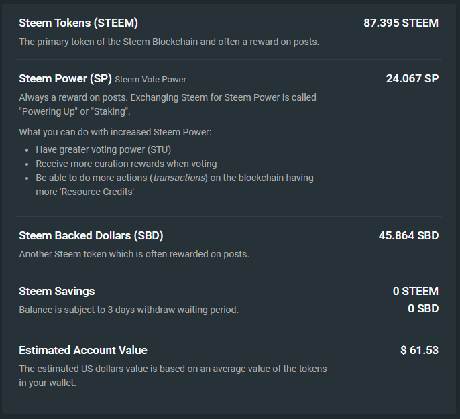This screenshot has width=460, height=419.
Task: Click the Steem Power (SP) heading
Action: coord(65,78)
